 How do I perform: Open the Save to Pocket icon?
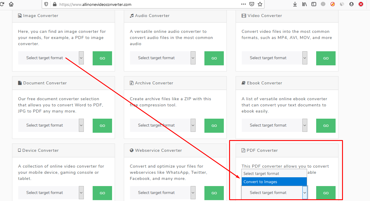251,4
